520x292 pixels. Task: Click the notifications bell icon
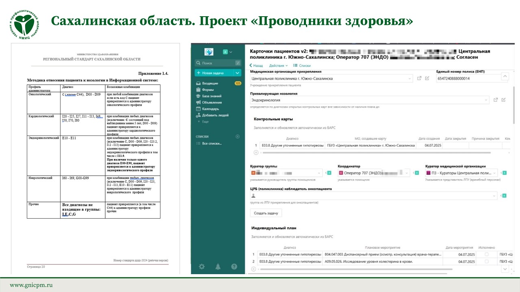click(218, 266)
